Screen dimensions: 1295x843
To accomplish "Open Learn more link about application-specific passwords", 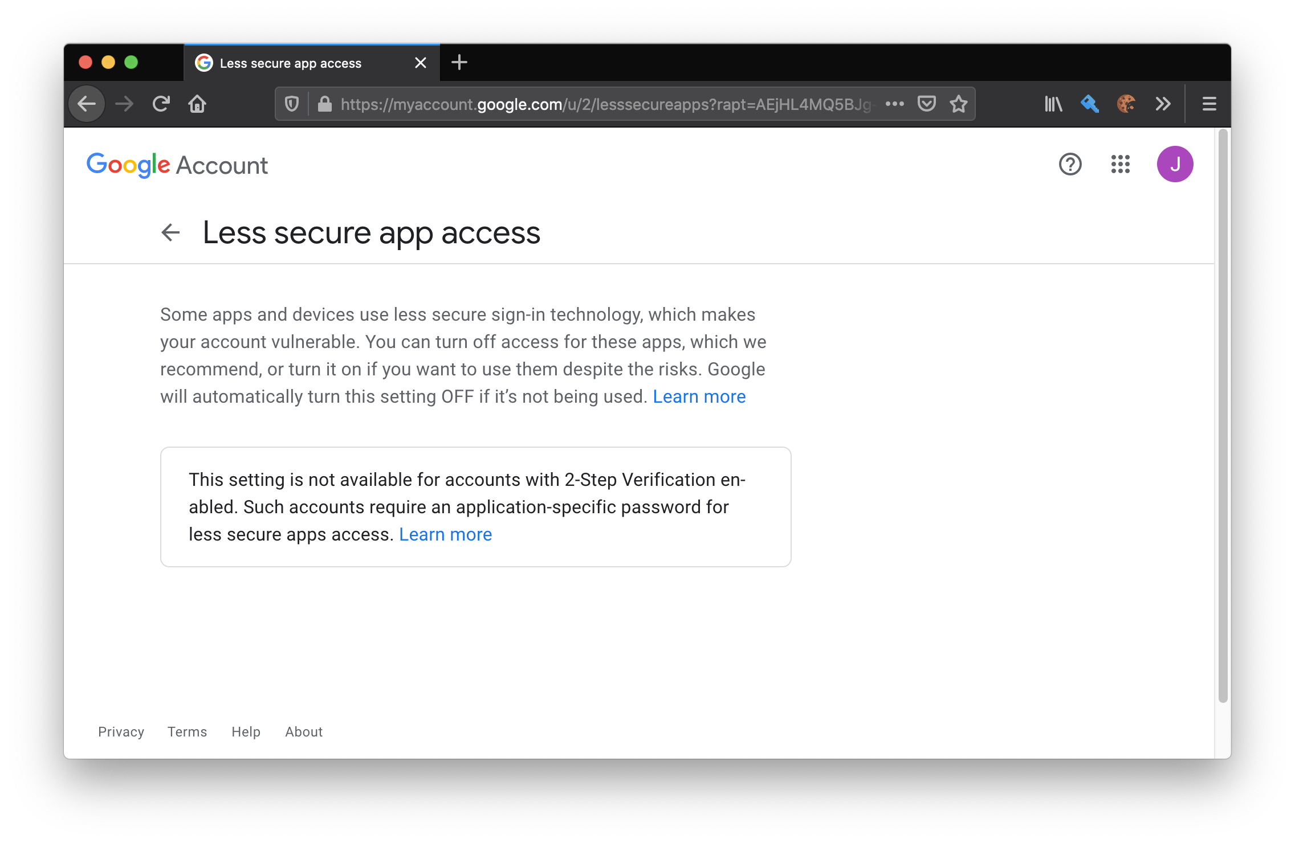I will coord(446,535).
